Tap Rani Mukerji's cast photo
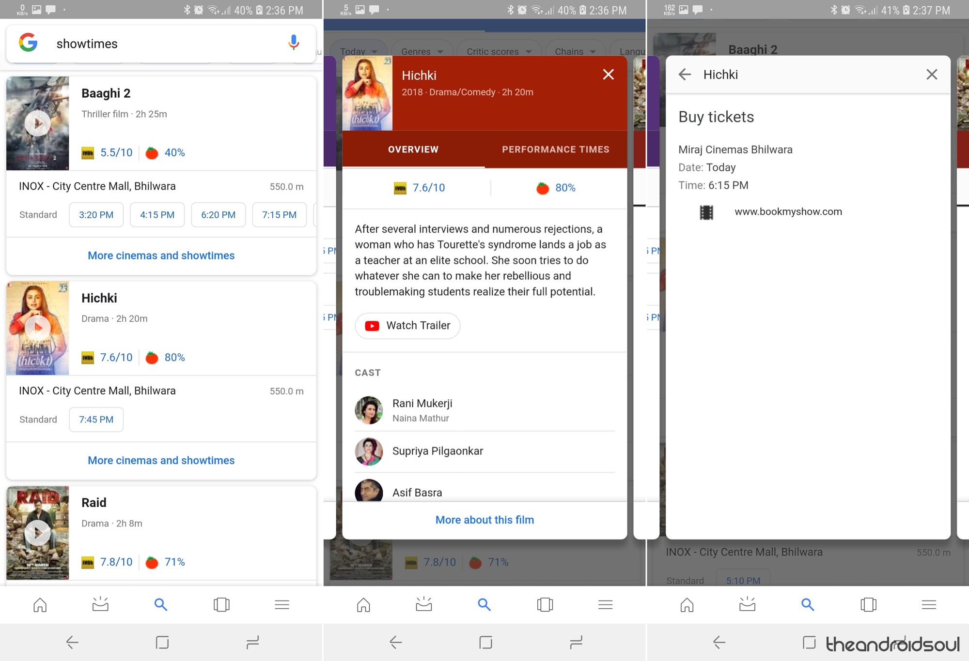Screen dimensions: 969x661 (369, 410)
